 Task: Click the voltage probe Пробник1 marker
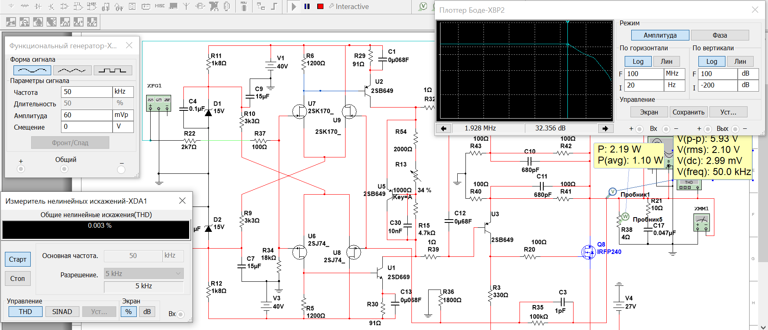(612, 191)
